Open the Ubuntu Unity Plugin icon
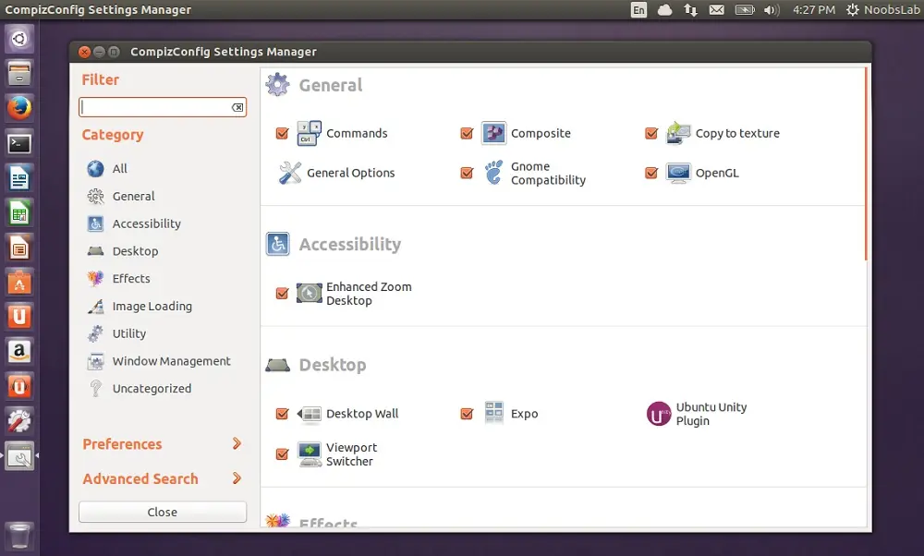The image size is (924, 556). [x=659, y=414]
